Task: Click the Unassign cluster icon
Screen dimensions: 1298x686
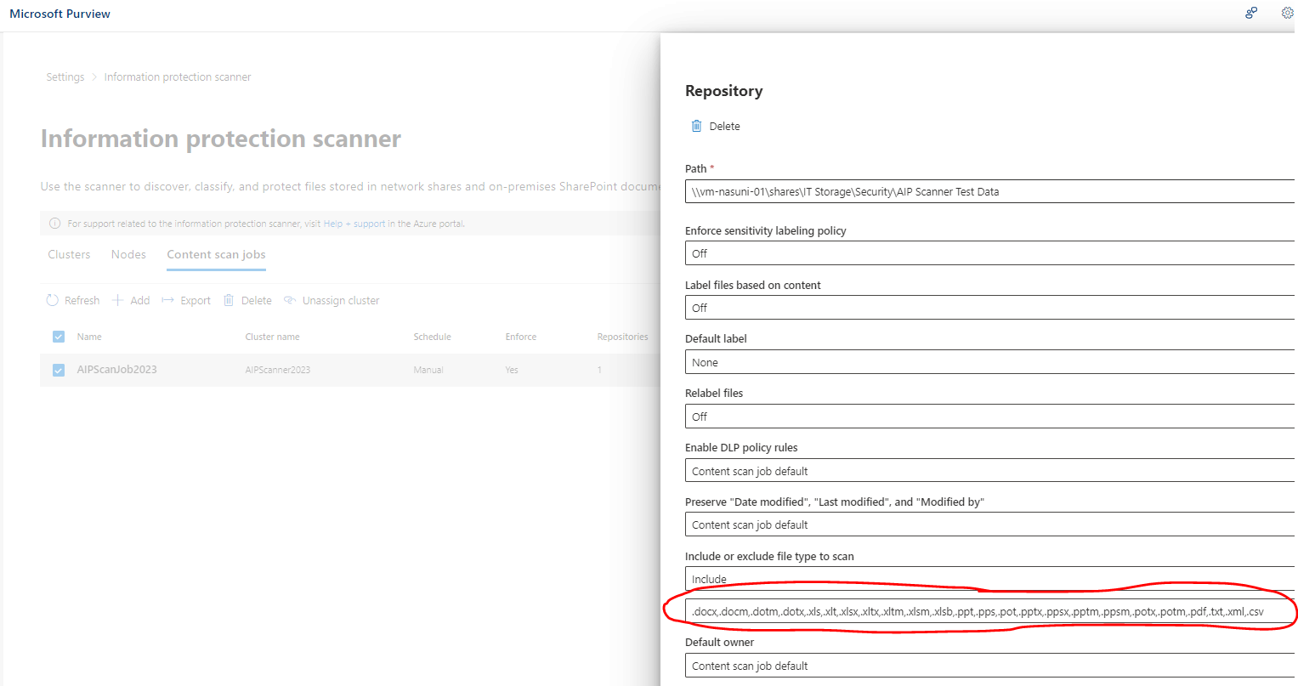Action: click(x=289, y=300)
